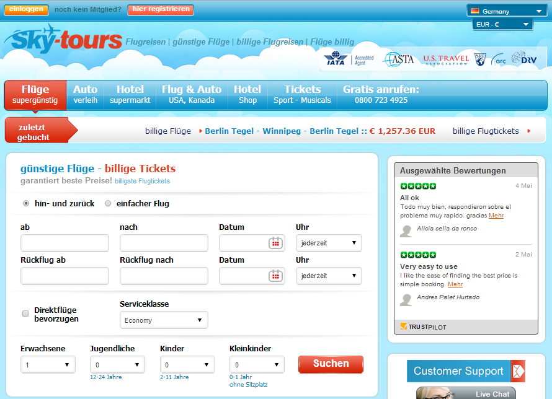This screenshot has height=399, width=552.
Task: Click the red icon beside Customer Support
Action: [x=518, y=371]
